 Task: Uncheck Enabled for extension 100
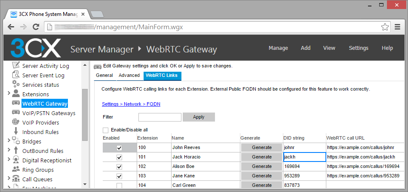click(119, 148)
